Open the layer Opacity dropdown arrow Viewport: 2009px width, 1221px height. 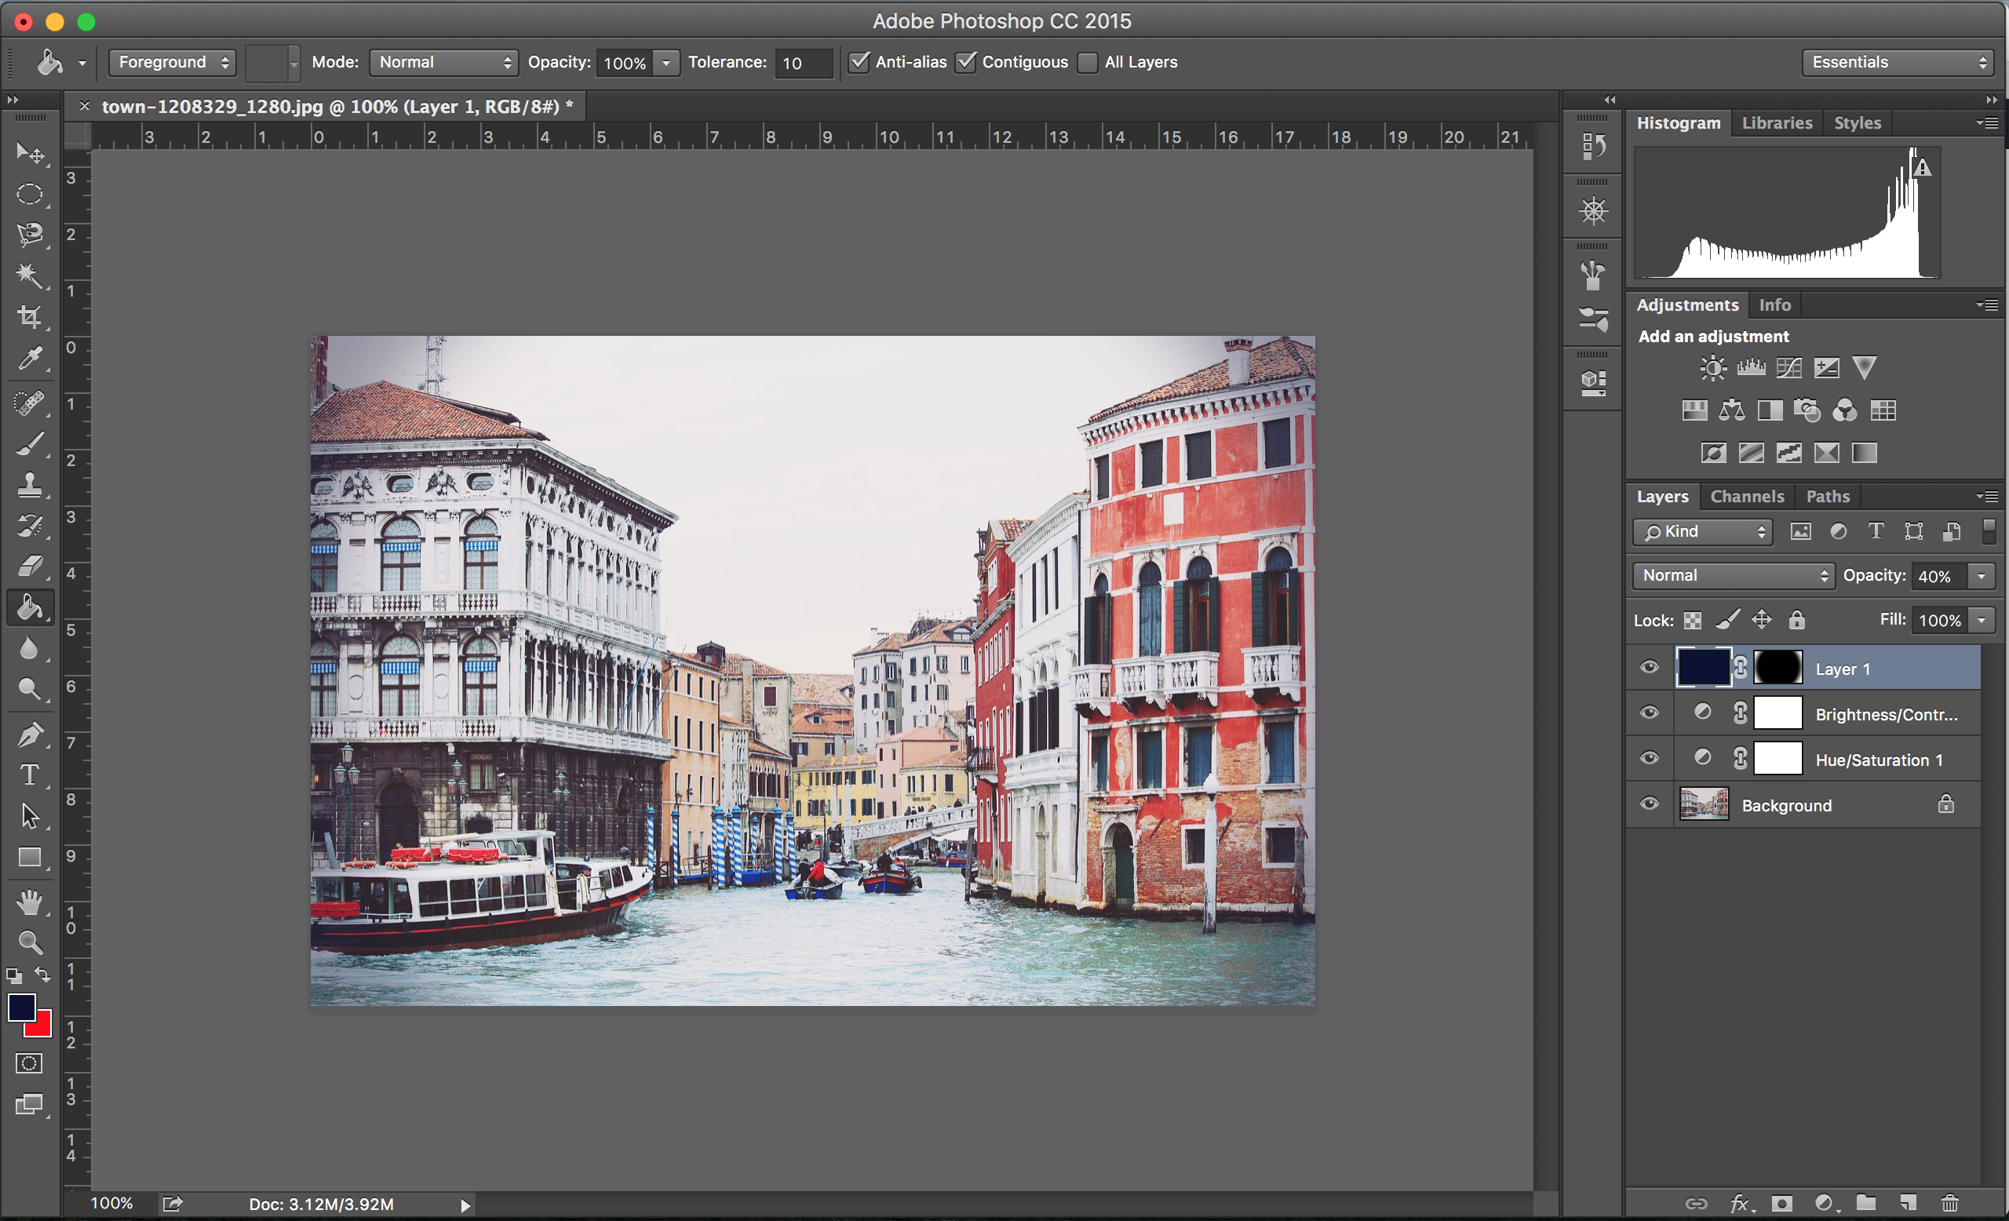coord(1982,576)
